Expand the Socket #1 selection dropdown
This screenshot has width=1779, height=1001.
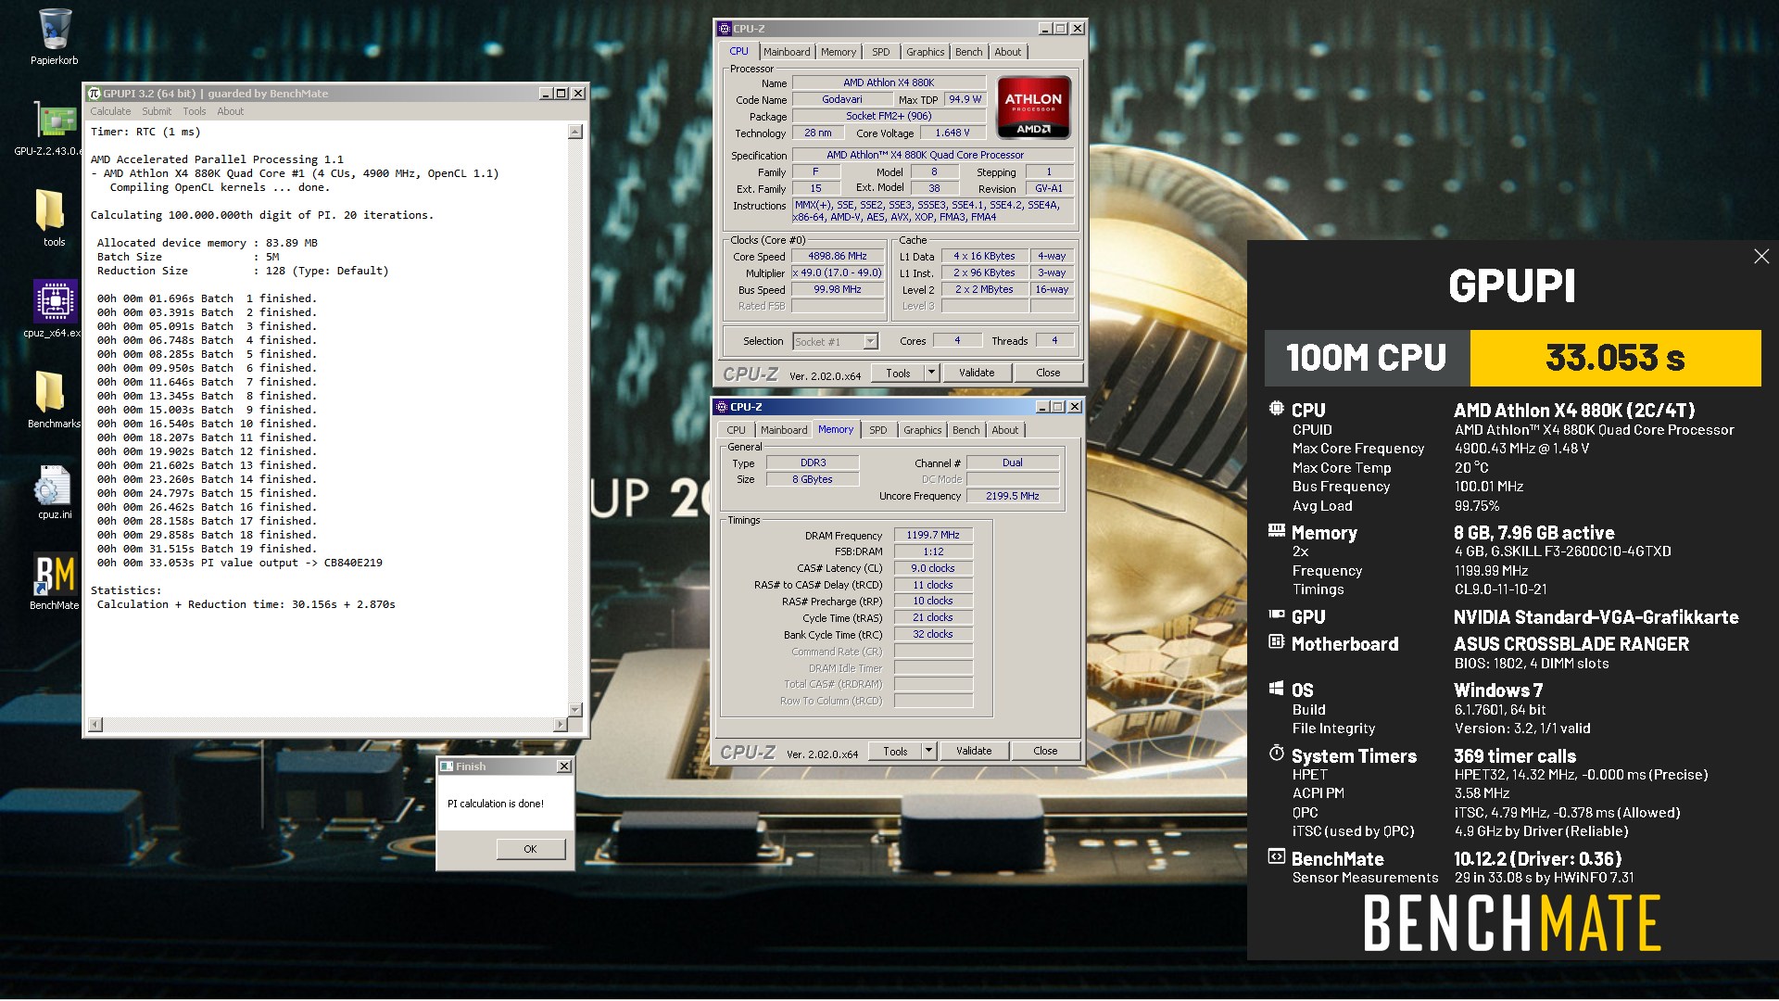point(870,342)
